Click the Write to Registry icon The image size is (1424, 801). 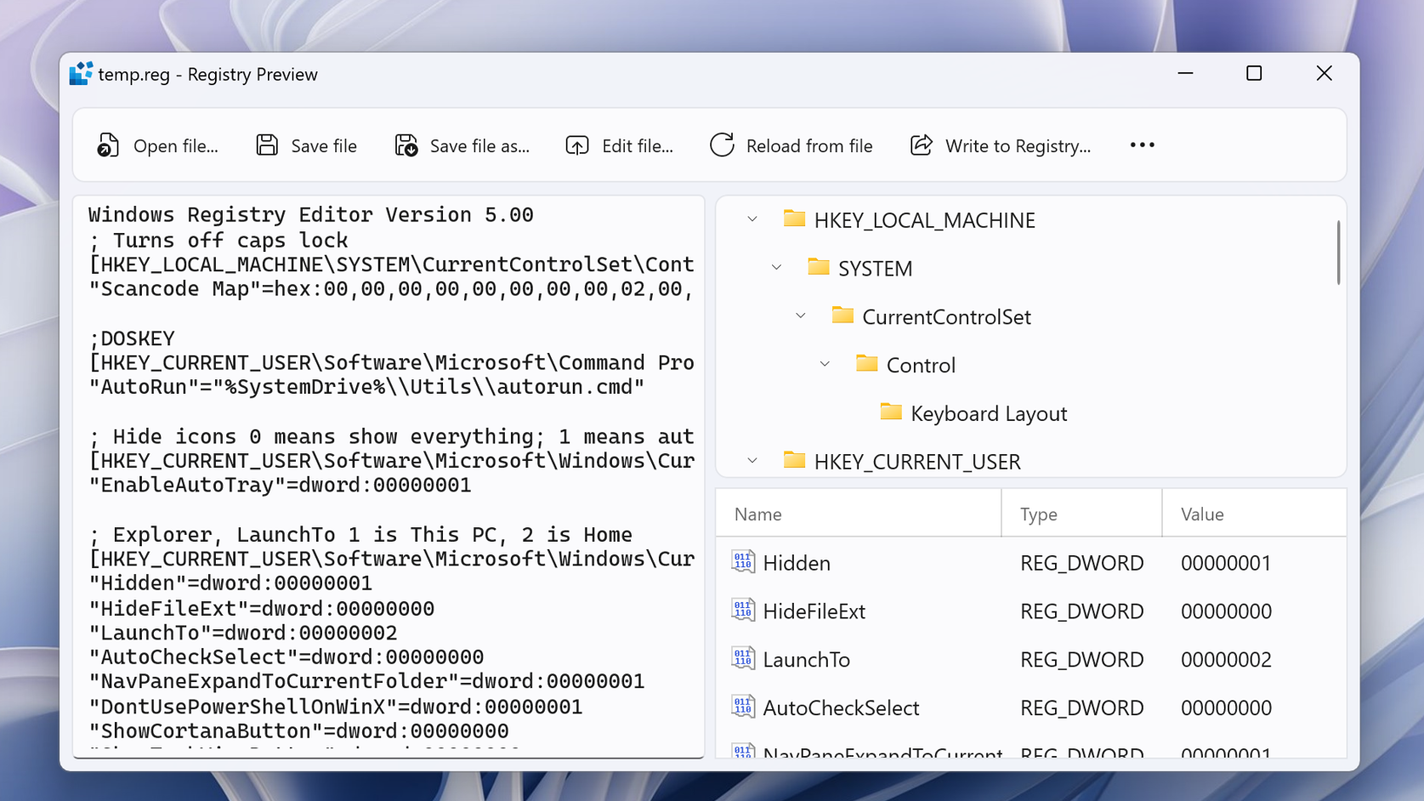click(x=922, y=145)
